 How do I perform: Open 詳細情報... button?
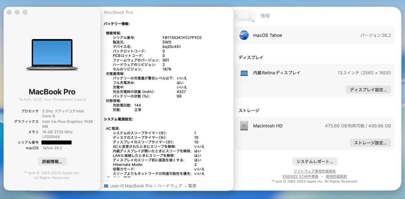point(52,161)
